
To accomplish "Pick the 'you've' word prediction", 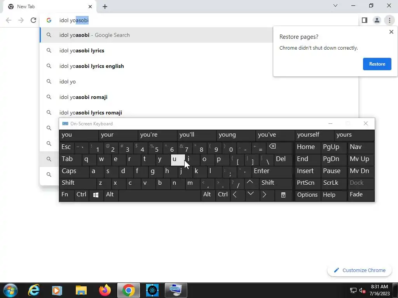I will 275,135.
